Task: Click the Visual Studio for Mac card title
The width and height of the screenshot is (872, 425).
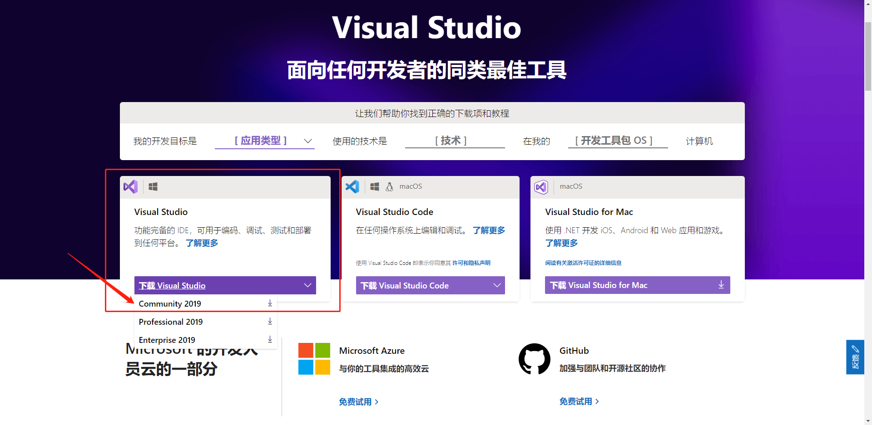Action: click(x=589, y=212)
